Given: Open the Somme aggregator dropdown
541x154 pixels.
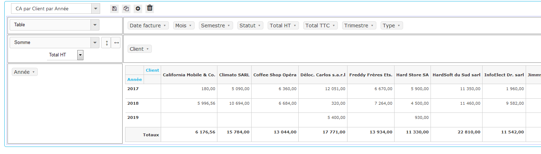Looking at the screenshot, I should click(94, 43).
